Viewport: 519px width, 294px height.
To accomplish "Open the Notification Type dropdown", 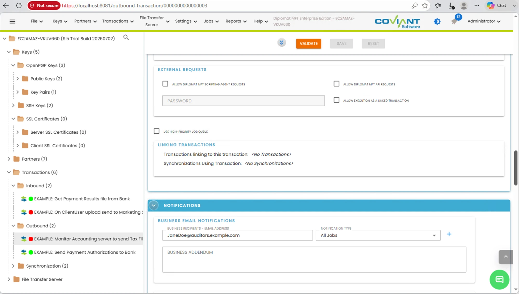I will [378, 235].
